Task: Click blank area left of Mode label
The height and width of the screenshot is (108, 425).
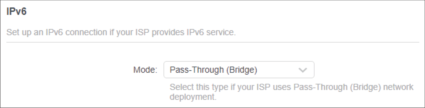Action: click(67, 70)
